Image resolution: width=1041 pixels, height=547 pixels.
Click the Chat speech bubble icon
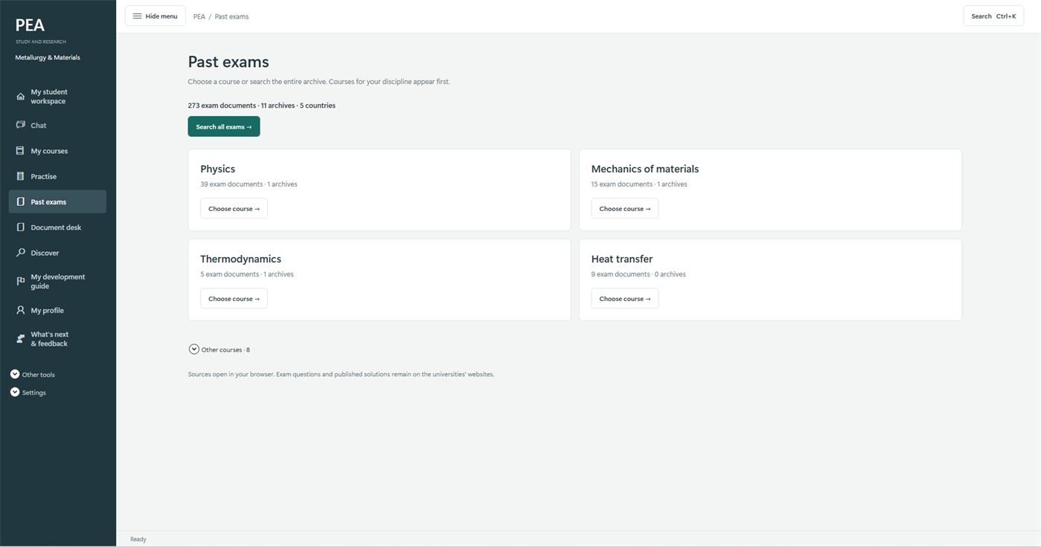point(20,125)
